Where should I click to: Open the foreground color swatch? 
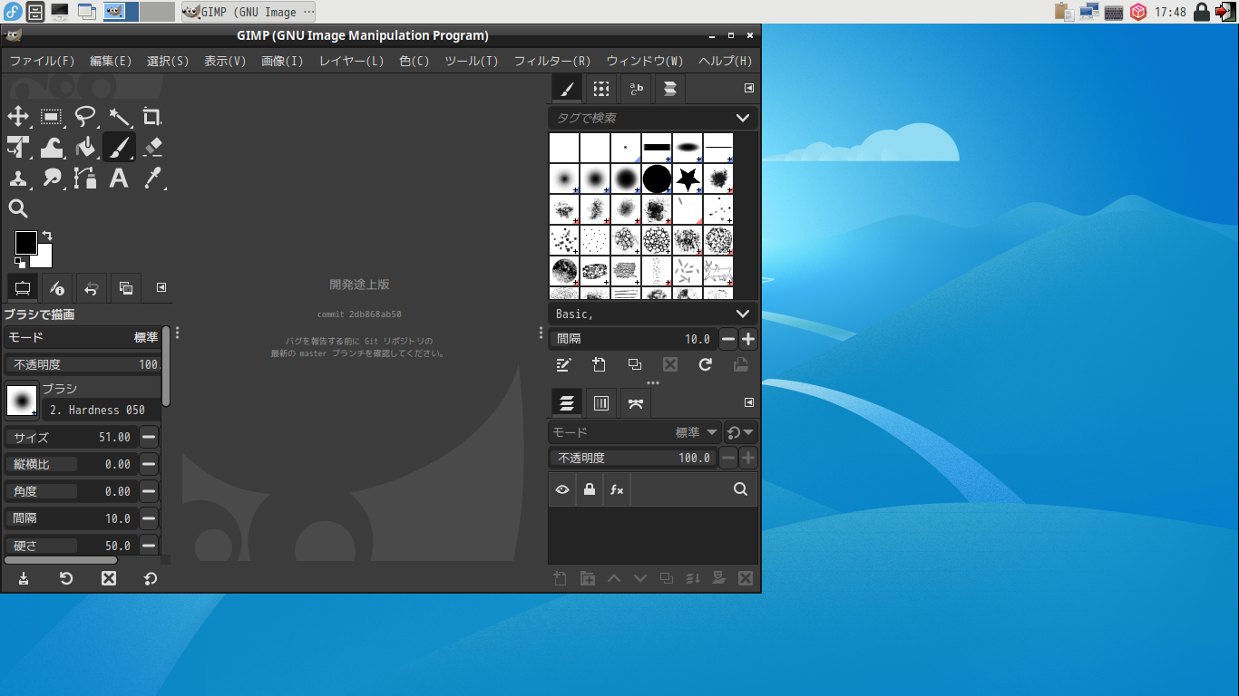tap(25, 242)
